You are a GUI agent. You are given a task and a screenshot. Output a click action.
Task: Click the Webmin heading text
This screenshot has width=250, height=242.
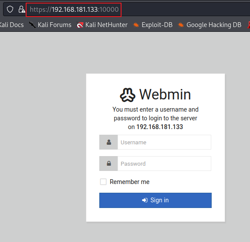click(165, 95)
